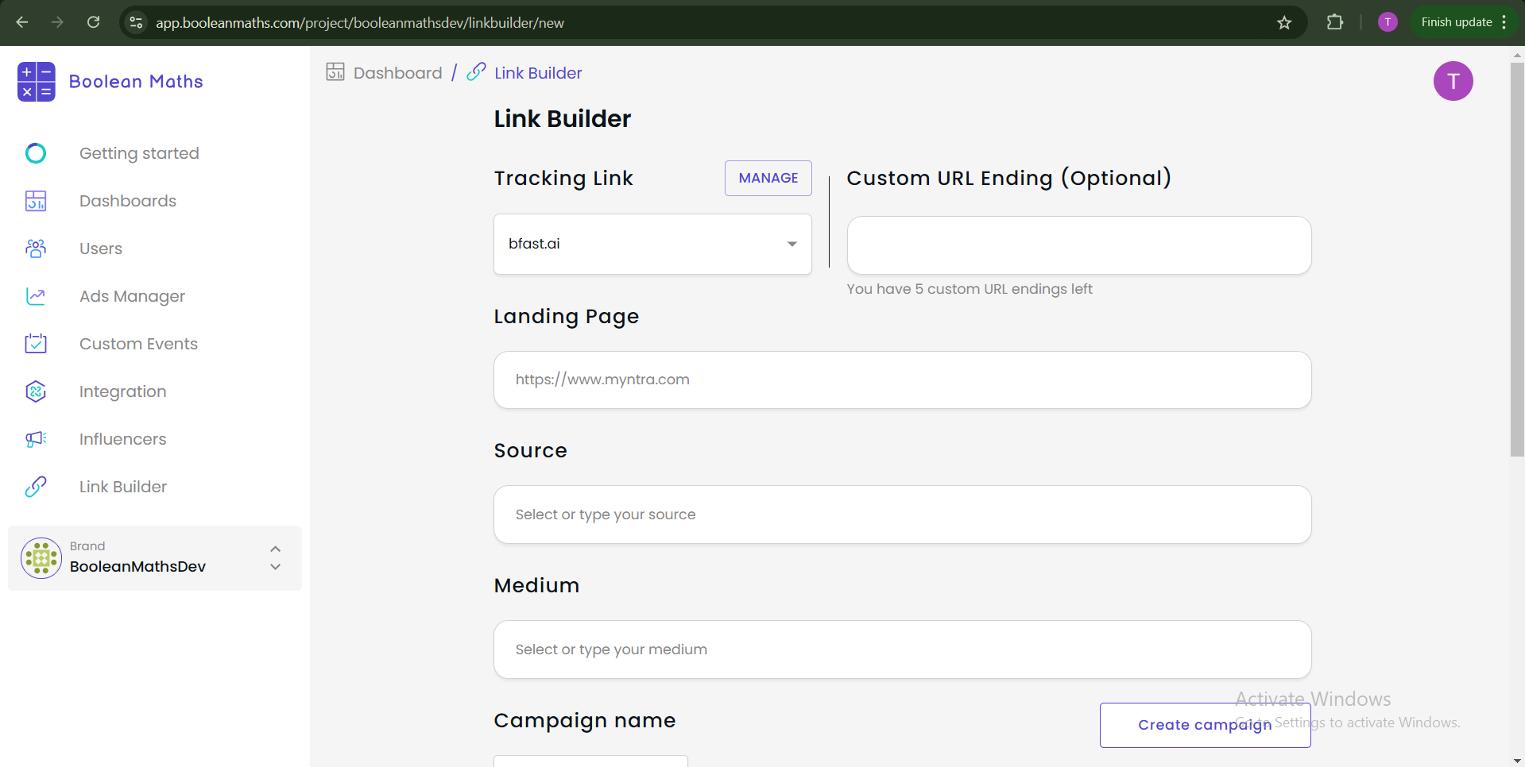
Task: Click the Influencers megaphone icon
Action: pyautogui.click(x=36, y=439)
